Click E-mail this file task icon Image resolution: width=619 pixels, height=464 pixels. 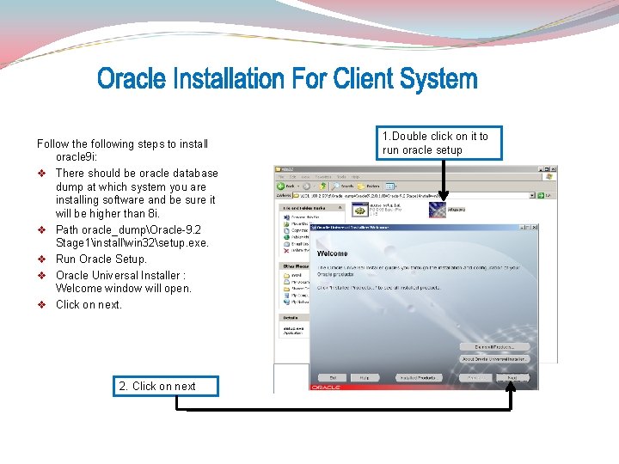click(286, 244)
